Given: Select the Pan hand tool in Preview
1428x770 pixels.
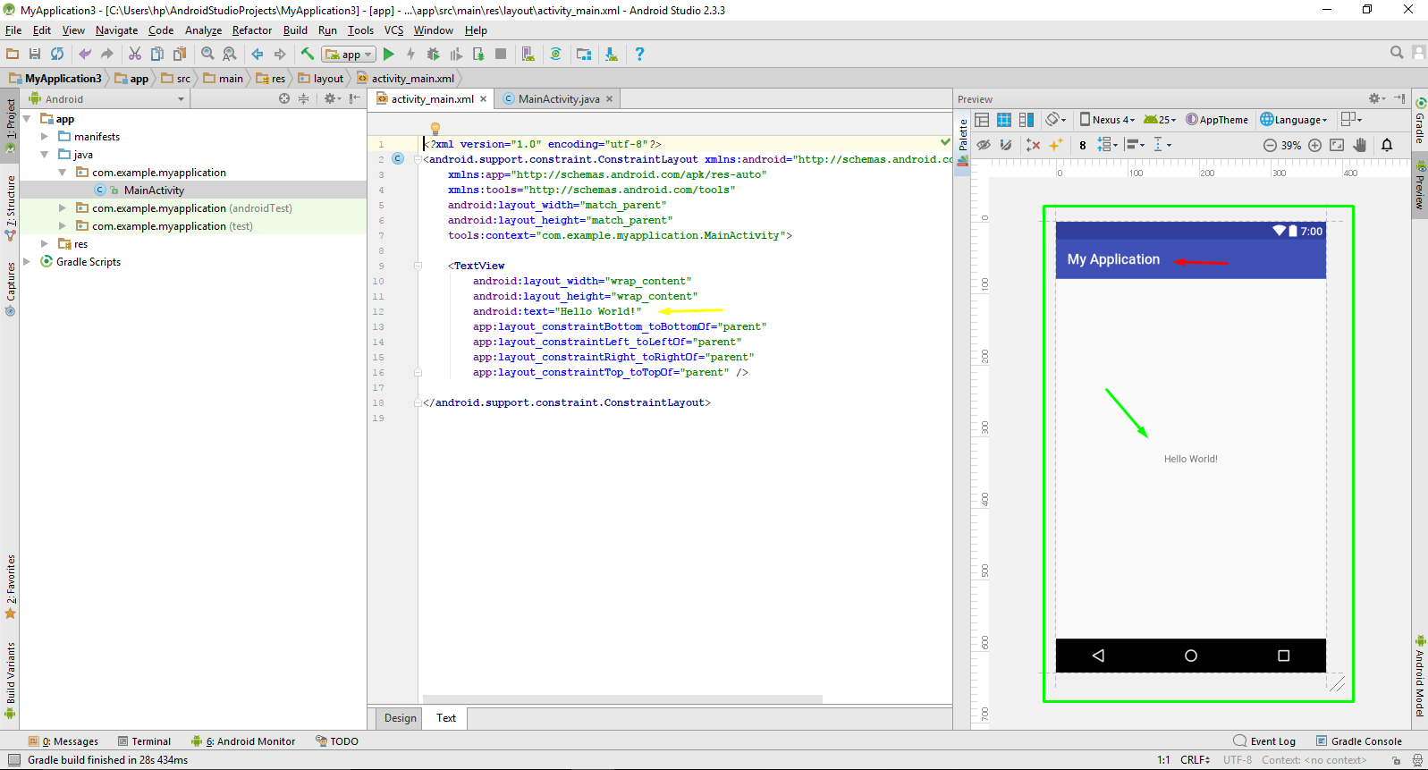Looking at the screenshot, I should click(1360, 145).
